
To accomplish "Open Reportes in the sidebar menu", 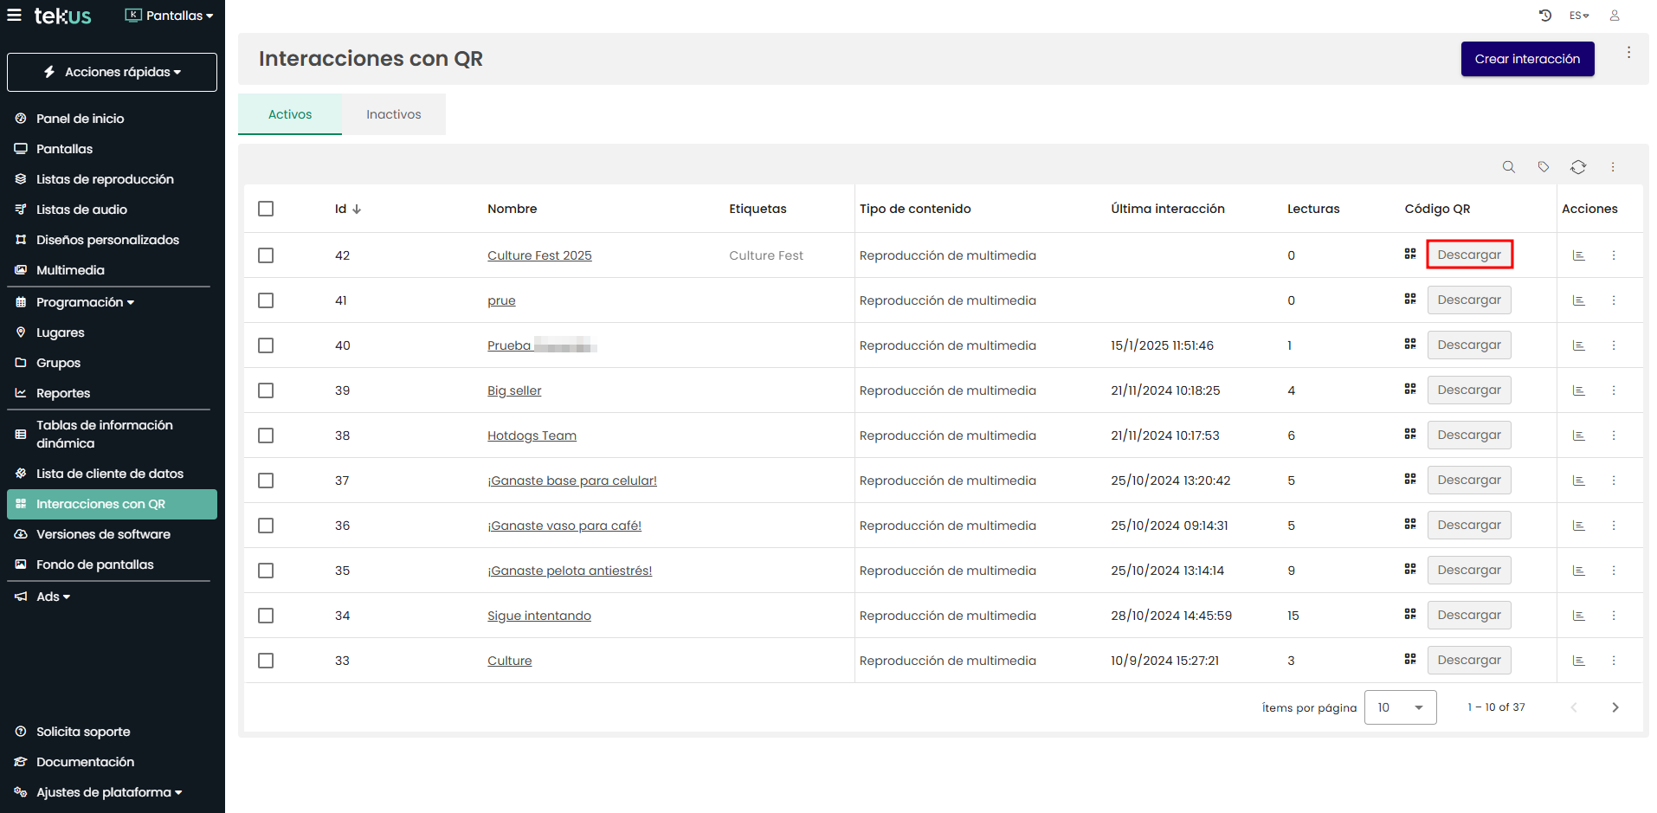I will 63,393.
